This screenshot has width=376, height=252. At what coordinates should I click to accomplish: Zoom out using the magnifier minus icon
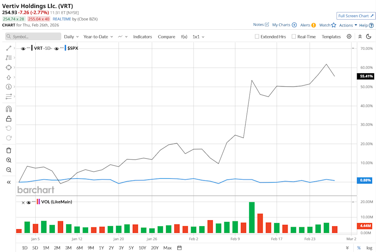pos(9,170)
